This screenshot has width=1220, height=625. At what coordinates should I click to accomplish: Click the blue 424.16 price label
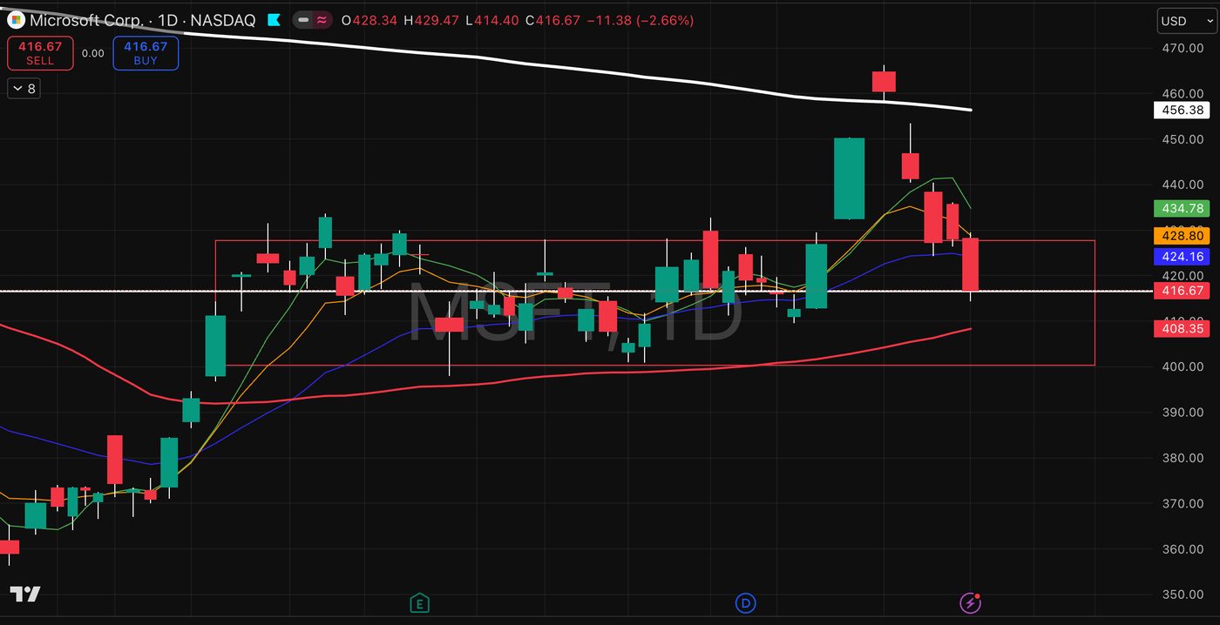[1183, 256]
